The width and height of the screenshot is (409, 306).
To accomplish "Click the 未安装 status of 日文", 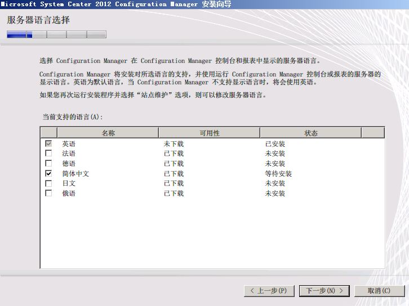I will [275, 183].
